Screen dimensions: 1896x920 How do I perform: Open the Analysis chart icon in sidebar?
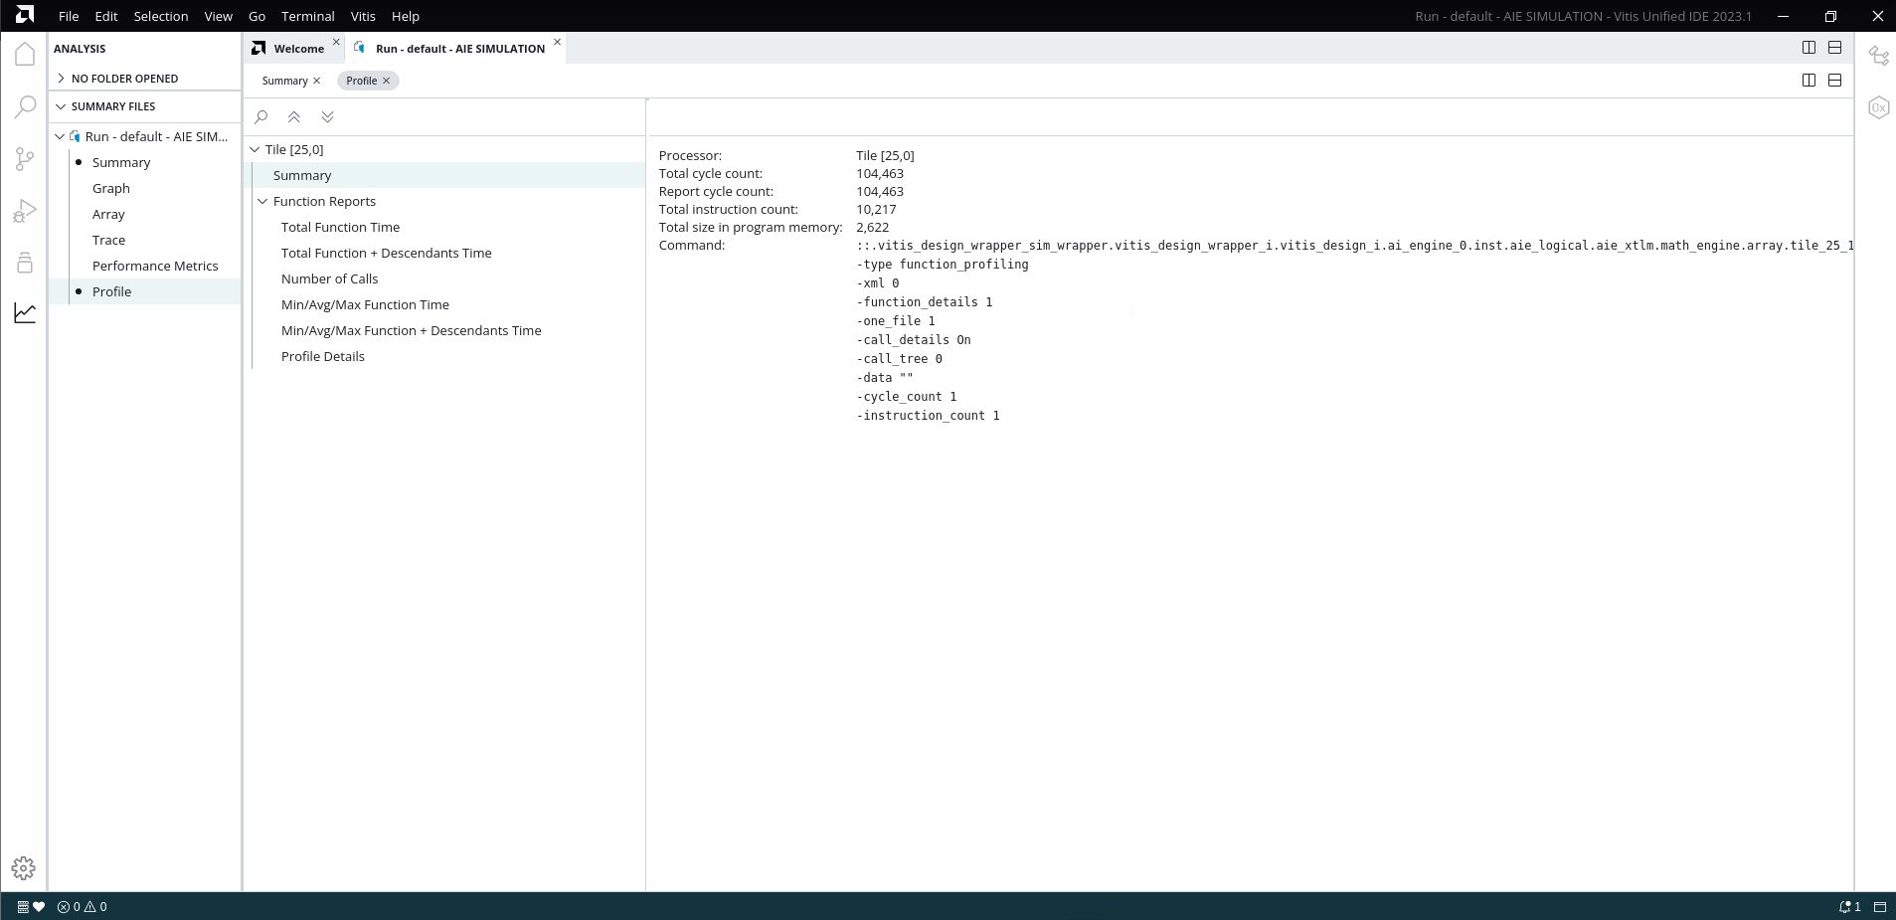click(x=25, y=313)
